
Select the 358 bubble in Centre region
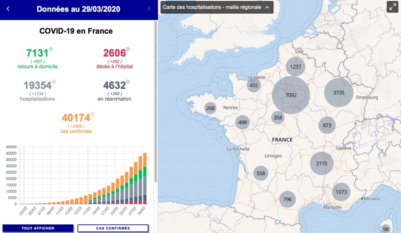pyautogui.click(x=278, y=118)
